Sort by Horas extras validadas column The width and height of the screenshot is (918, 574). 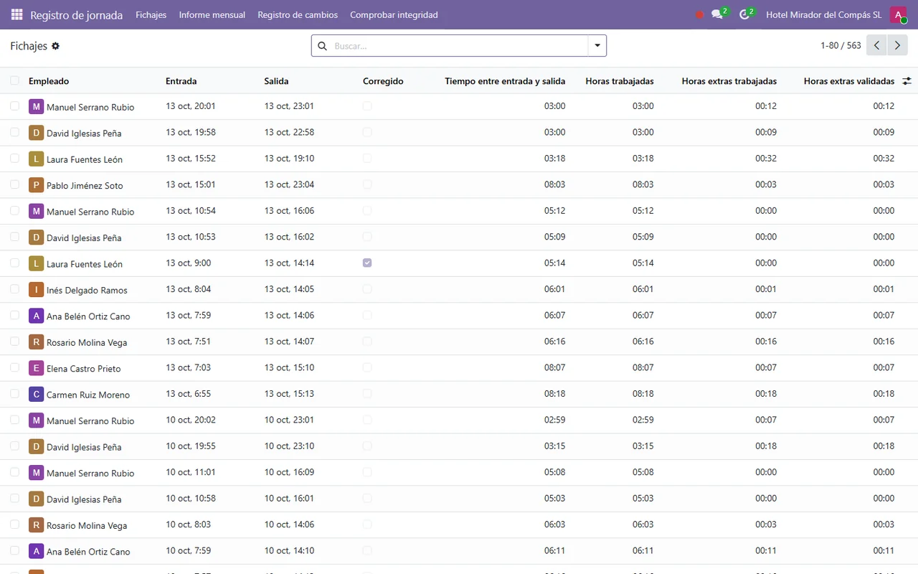tap(849, 81)
